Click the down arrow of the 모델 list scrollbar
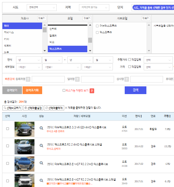This screenshot has height=187, width=174. [90, 51]
